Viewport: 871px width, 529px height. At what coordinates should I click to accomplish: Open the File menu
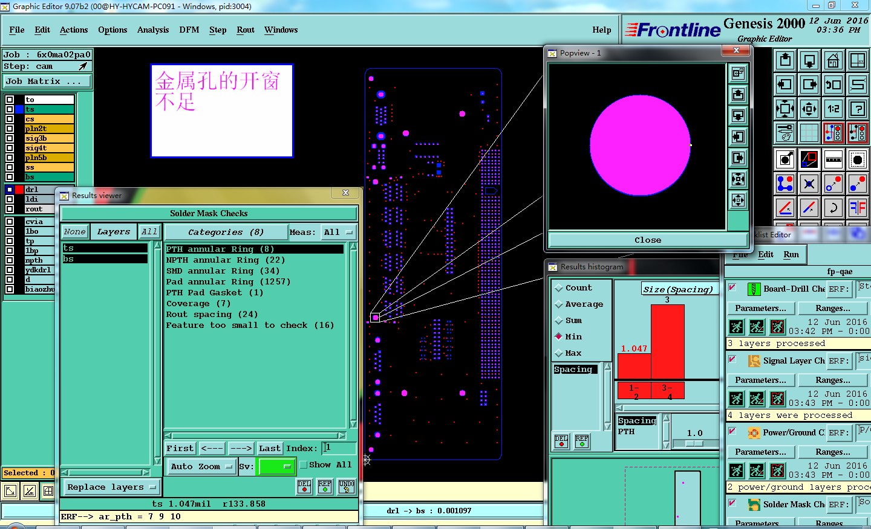point(17,30)
